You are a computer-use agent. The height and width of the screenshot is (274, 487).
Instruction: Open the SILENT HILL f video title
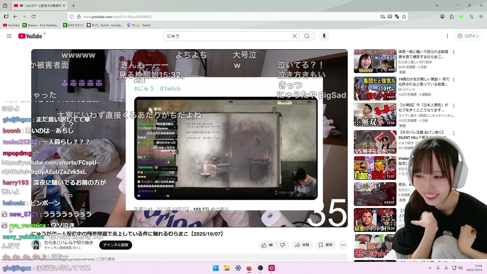(x=423, y=135)
